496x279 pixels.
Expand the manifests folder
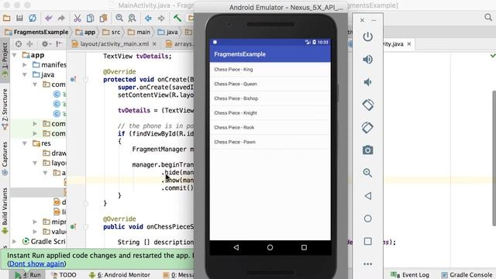pos(25,65)
